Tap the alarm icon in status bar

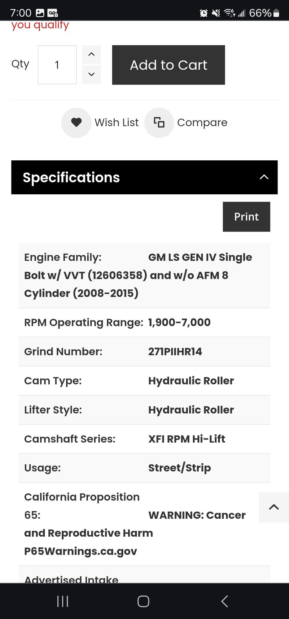(204, 13)
